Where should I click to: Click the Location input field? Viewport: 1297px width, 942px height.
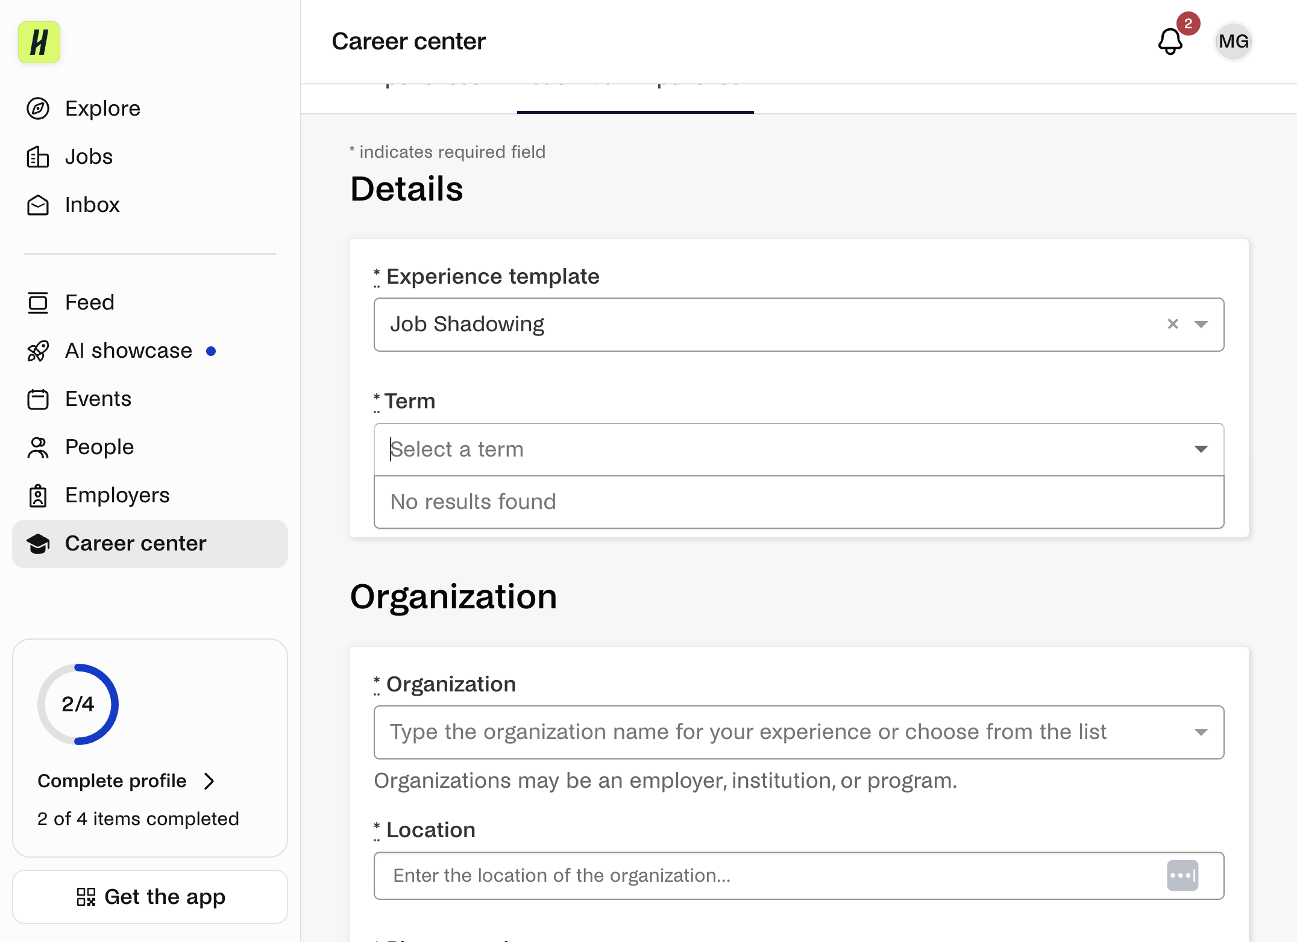click(x=799, y=875)
